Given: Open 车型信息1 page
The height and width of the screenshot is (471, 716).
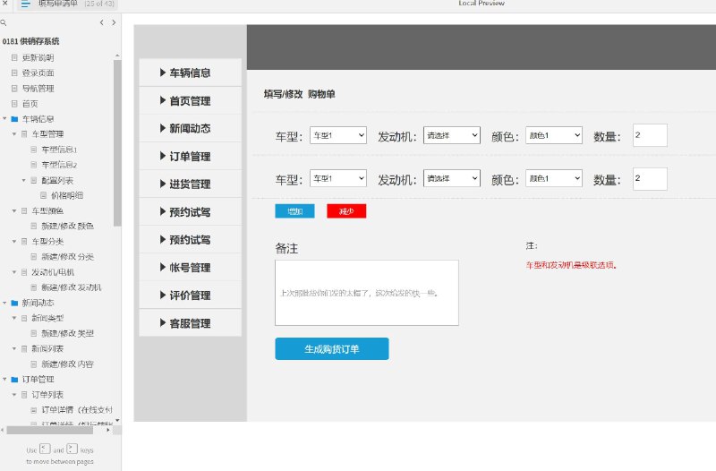Looking at the screenshot, I should click(59, 150).
